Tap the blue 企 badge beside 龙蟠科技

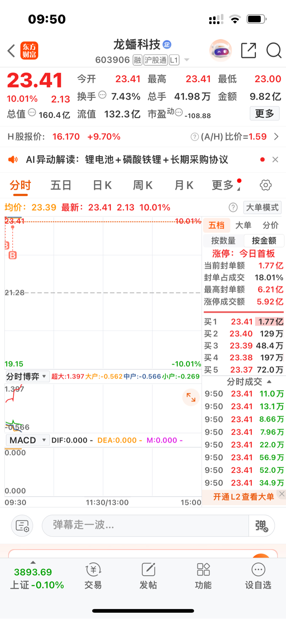point(167,45)
